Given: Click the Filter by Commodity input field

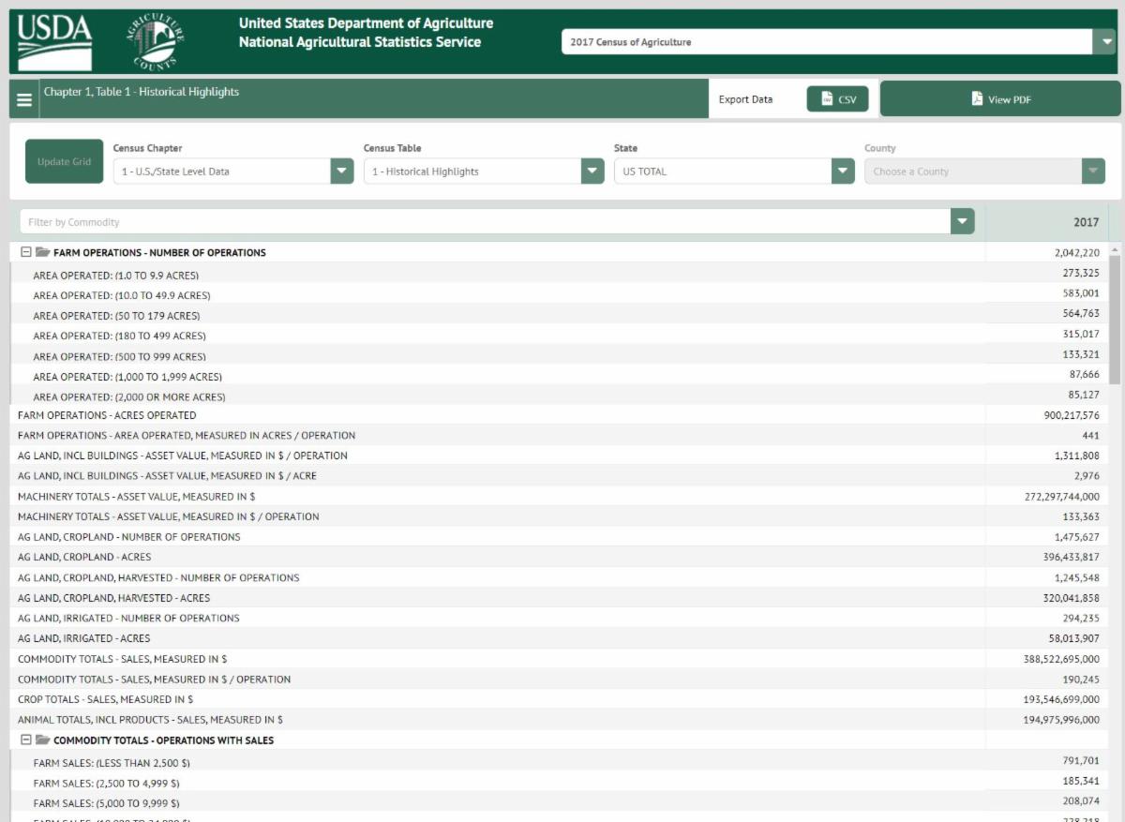Looking at the screenshot, I should (x=485, y=222).
